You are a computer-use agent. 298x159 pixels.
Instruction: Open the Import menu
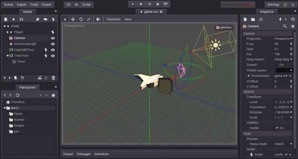tap(22, 5)
